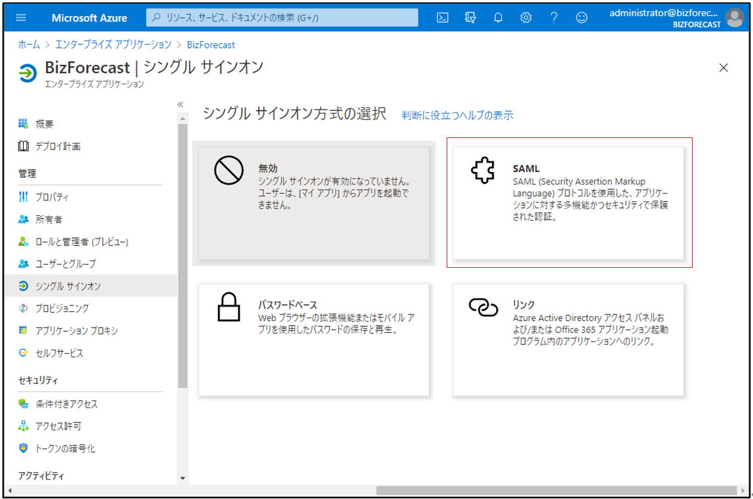753x499 pixels.
Task: Select the 無効 sign-on card
Action: (x=314, y=203)
